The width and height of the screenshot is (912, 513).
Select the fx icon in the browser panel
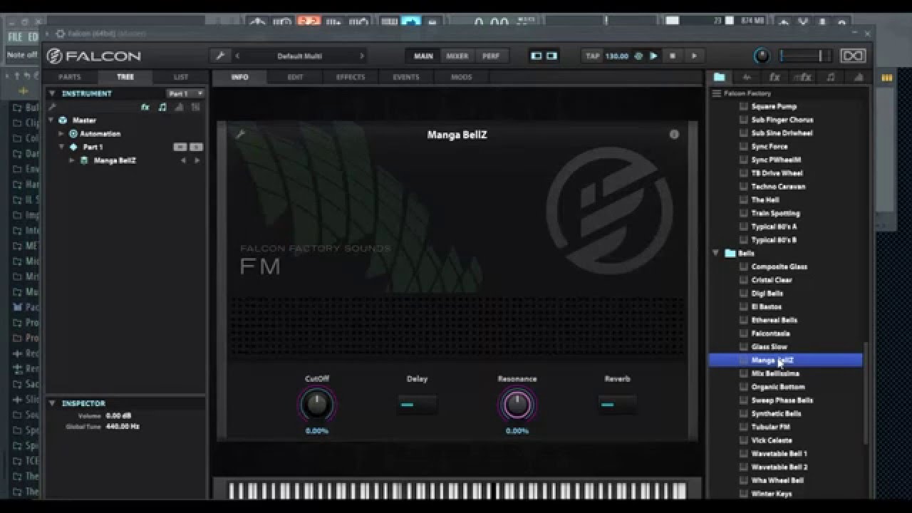(x=774, y=77)
